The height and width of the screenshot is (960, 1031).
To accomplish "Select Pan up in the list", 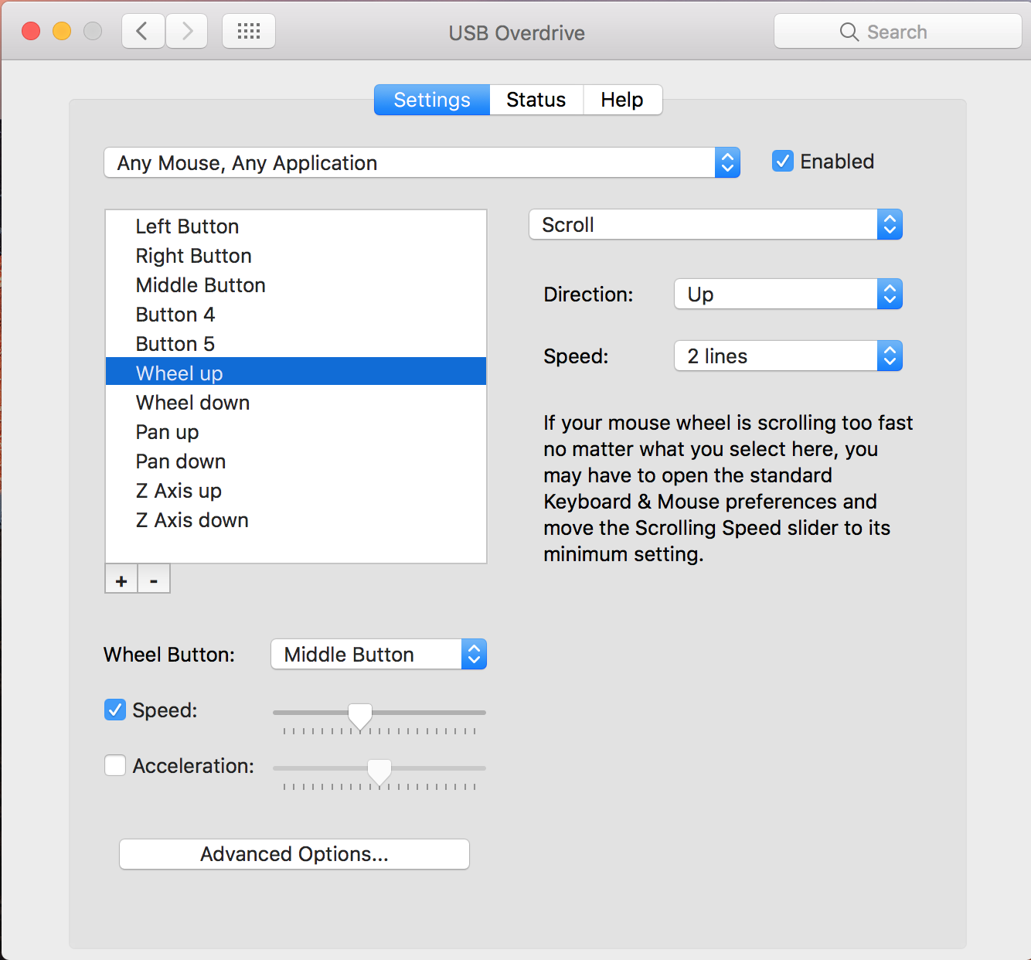I will [x=296, y=432].
